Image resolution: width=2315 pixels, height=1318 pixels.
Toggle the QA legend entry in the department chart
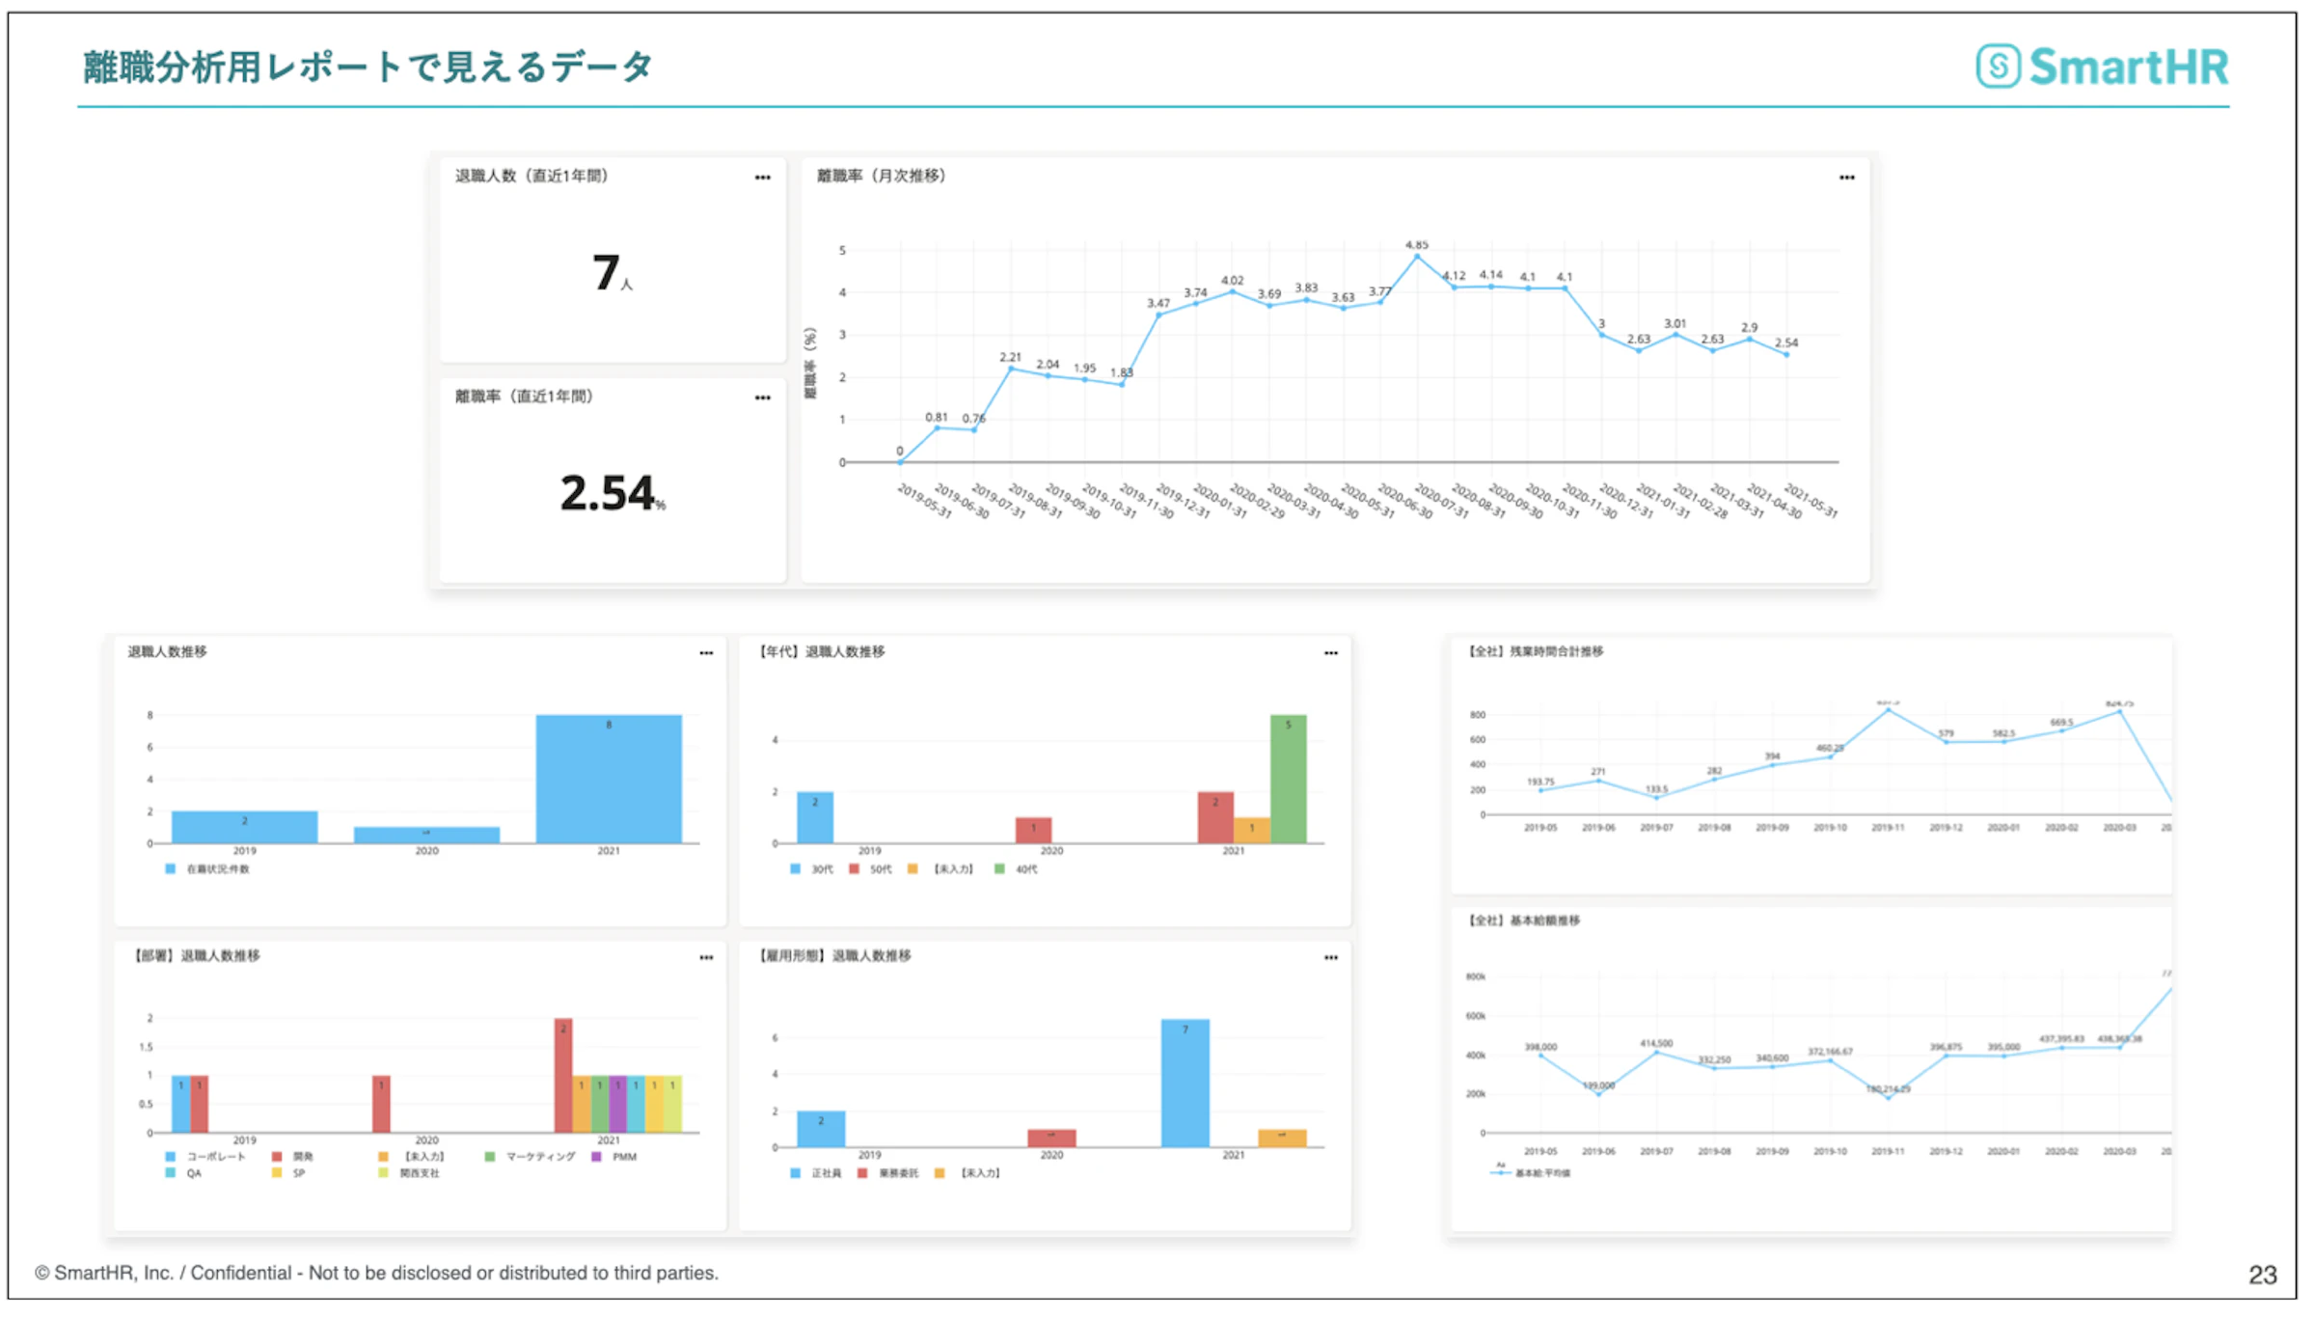coord(170,1172)
